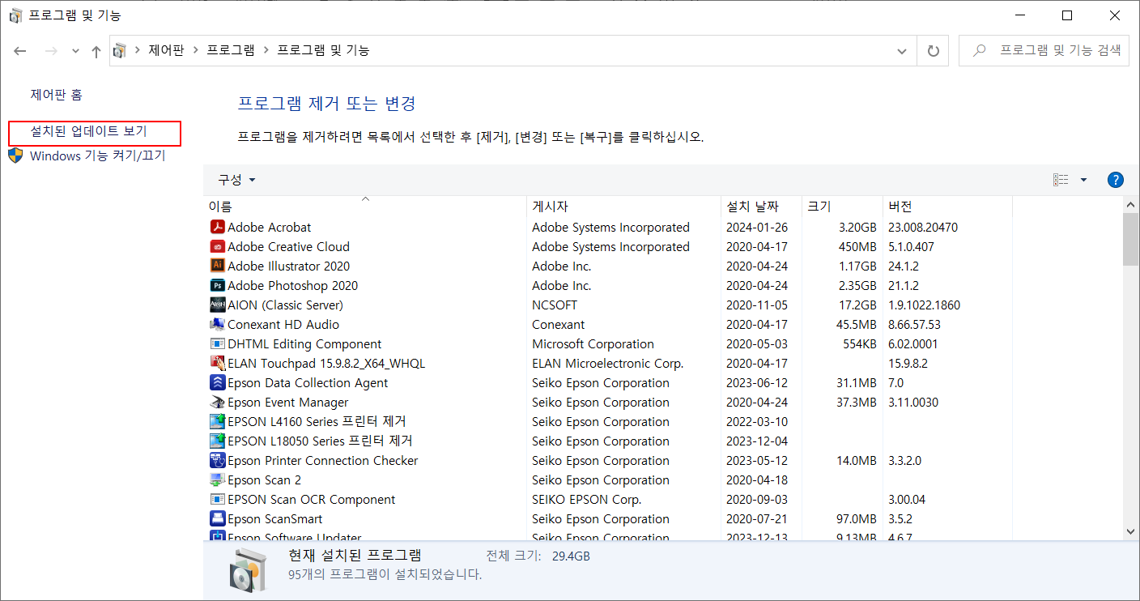Screen dimensions: 1140x601
Task: Go to 제어판 breadcrumb
Action: 166,50
